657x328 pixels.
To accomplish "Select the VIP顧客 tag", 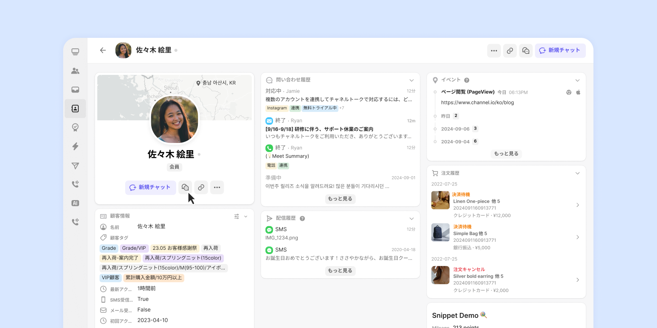I will click(x=110, y=278).
